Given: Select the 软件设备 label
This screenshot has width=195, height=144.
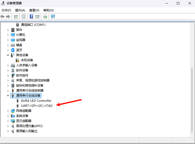Looking at the screenshot, I should [x=22, y=70].
